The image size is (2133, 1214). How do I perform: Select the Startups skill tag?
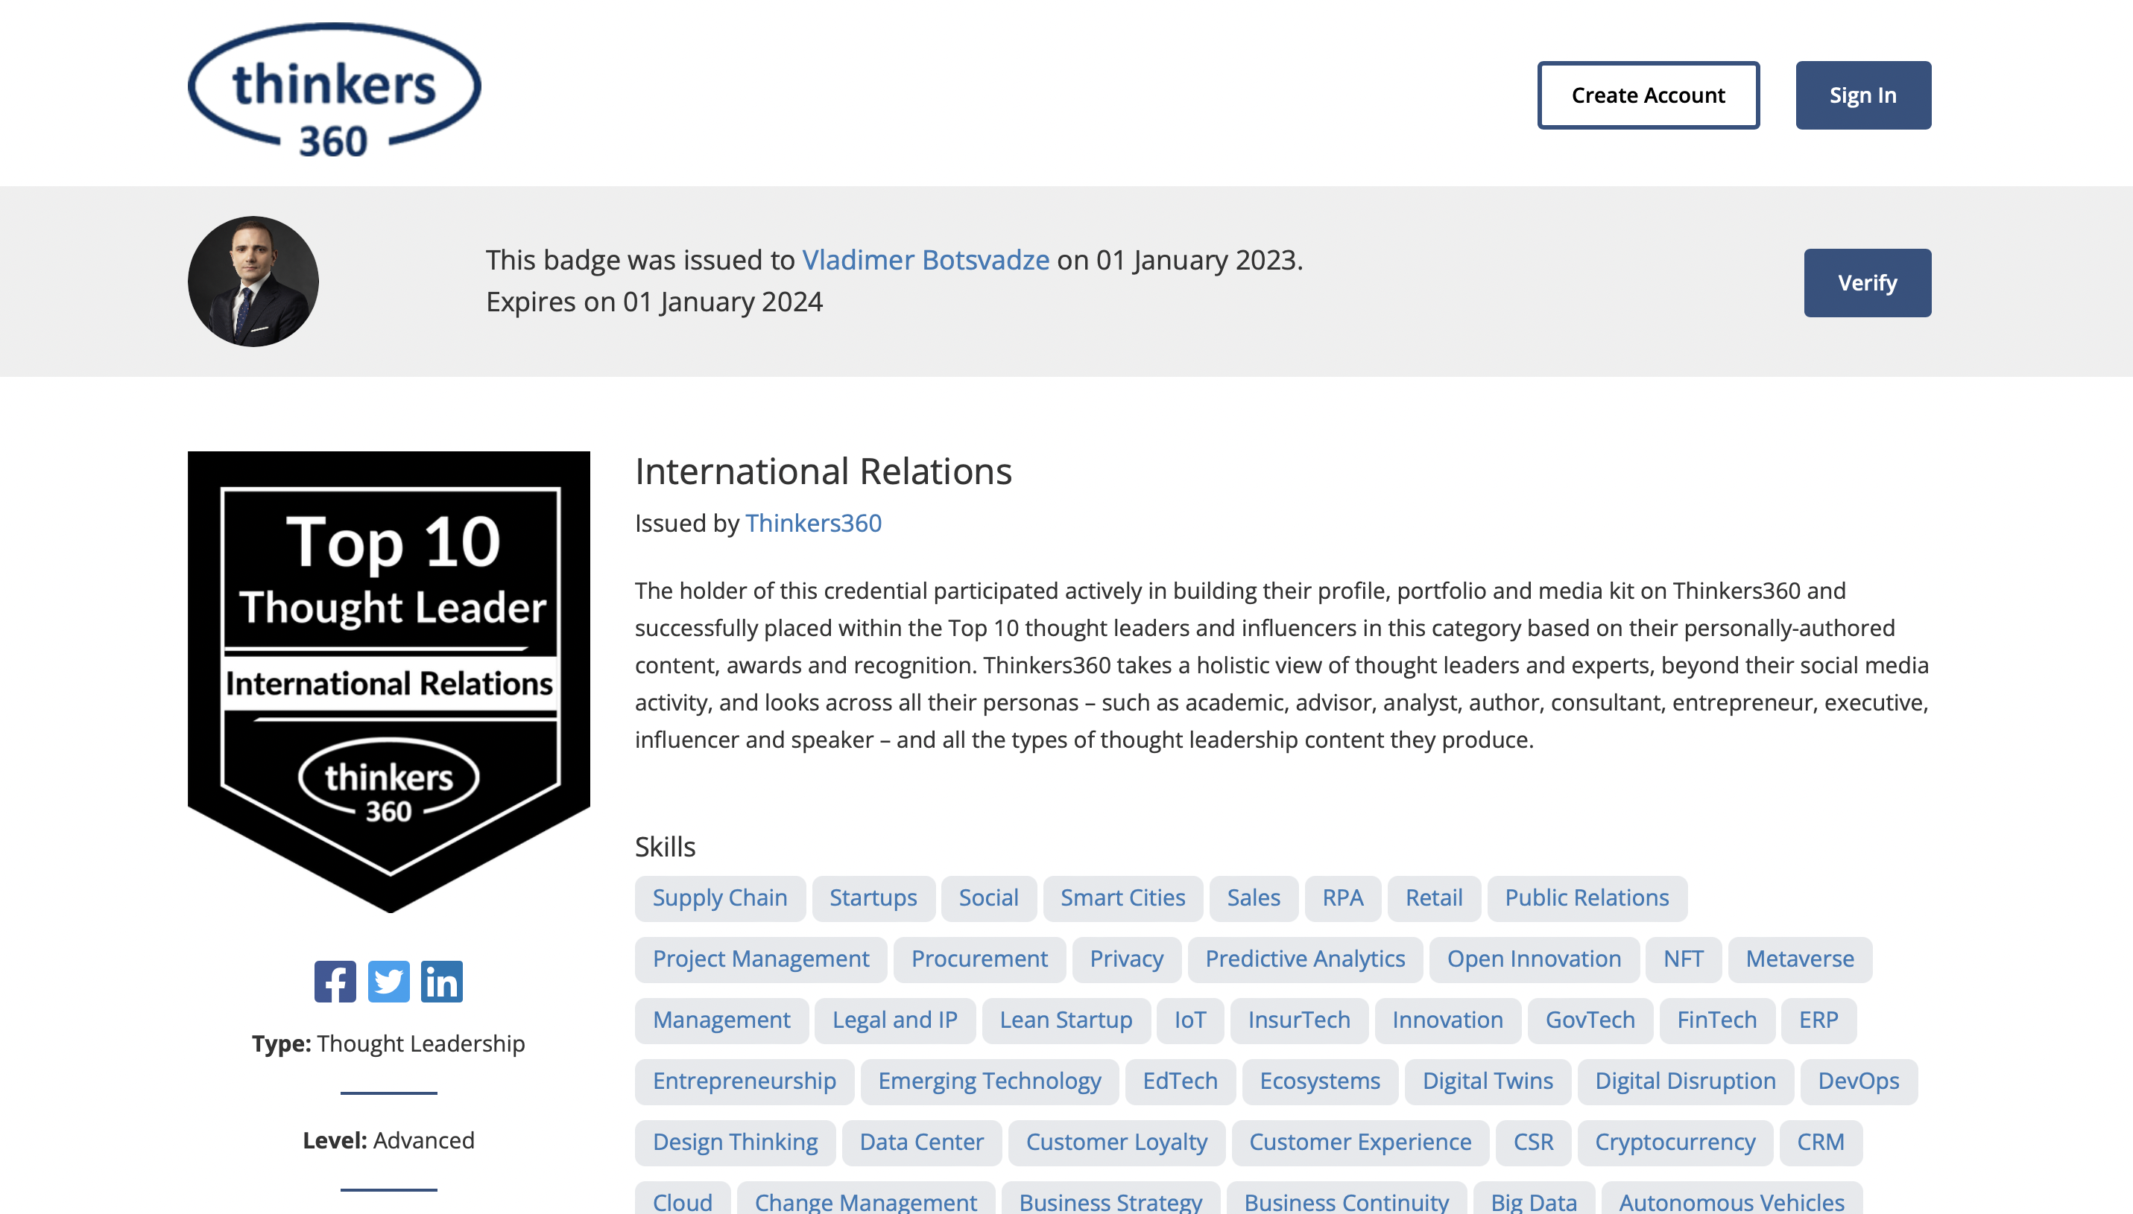point(873,898)
